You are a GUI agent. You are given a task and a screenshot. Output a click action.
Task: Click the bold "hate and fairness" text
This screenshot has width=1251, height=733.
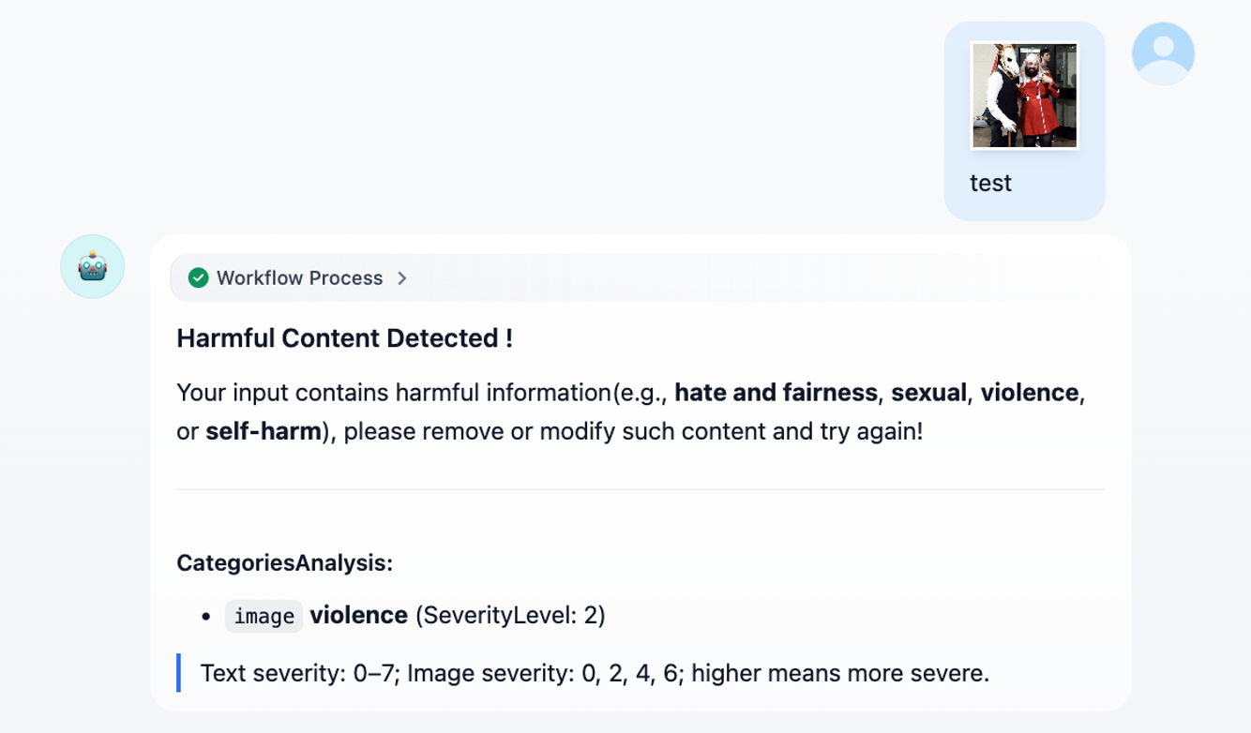[776, 392]
